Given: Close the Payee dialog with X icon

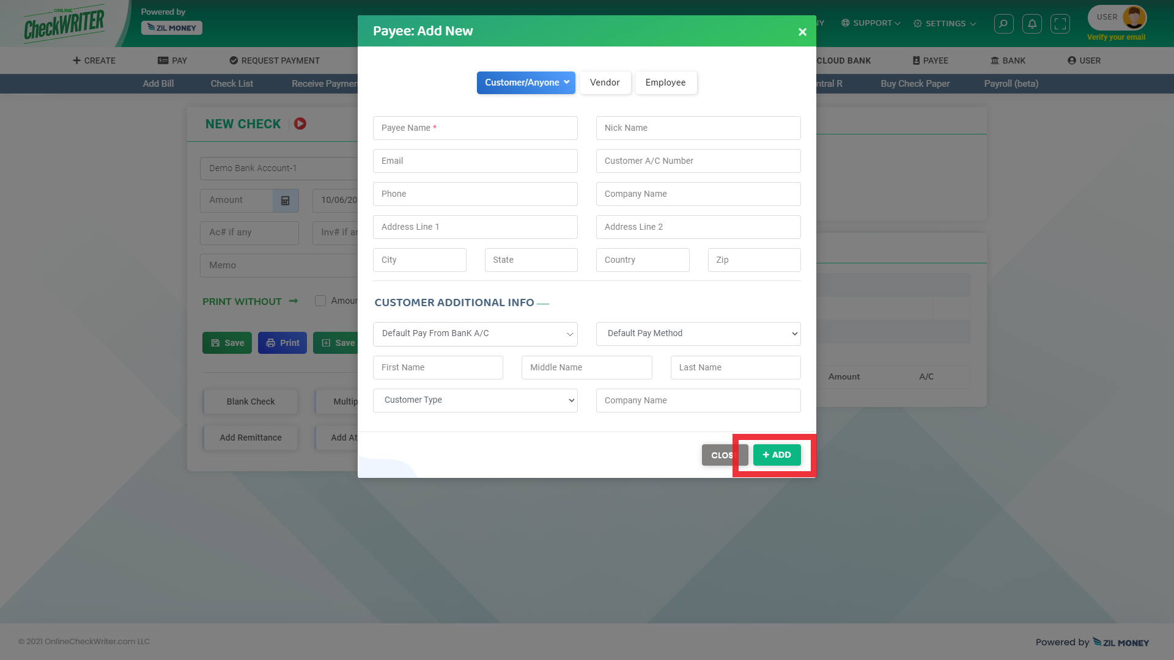Looking at the screenshot, I should (x=802, y=32).
